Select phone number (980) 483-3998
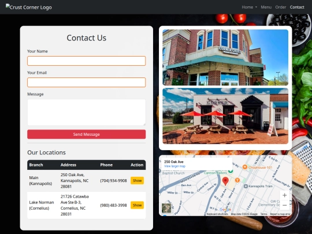312x234 pixels. pos(113,205)
